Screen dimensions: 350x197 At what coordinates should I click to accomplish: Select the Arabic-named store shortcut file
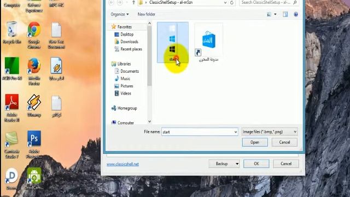[x=208, y=43]
